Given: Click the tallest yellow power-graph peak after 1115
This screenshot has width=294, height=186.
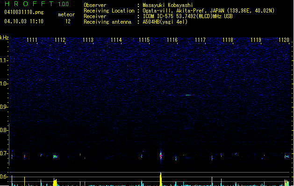Looking at the screenshot, I should pyautogui.click(x=161, y=179).
